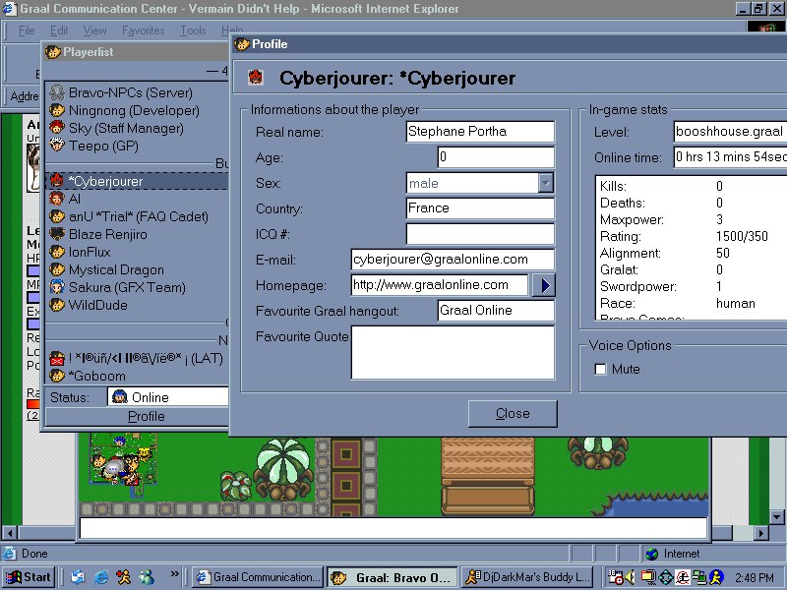Click Mystical Dragon's head icon
This screenshot has height=590, width=787.
[57, 269]
